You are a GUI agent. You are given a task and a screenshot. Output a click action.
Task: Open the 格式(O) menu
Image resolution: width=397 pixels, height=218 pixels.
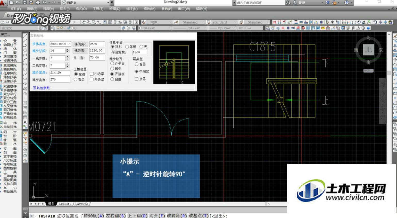click(x=81, y=9)
